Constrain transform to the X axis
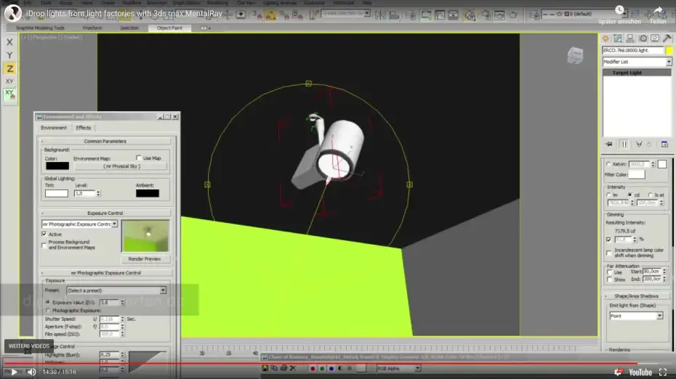Image resolution: width=676 pixels, height=379 pixels. pos(9,42)
